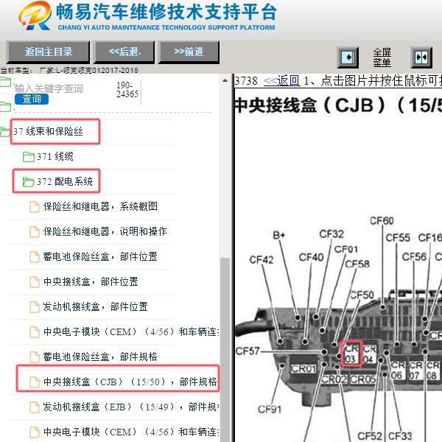Viewport: 442px width, 442px height.
Task: Click the tree panel vertical scrollbar thumb
Action: pos(225,349)
